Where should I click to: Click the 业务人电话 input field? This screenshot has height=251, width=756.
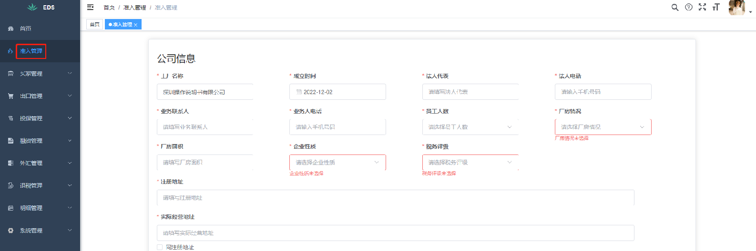point(337,127)
